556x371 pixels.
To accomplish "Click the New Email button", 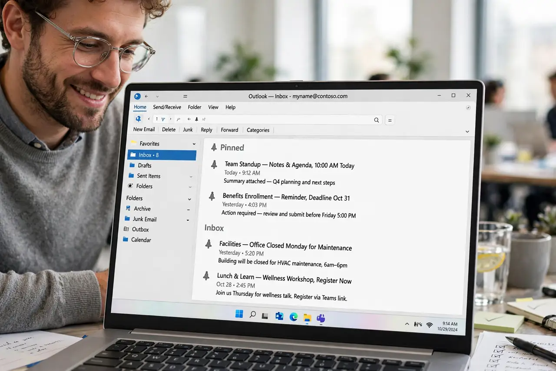I will (144, 129).
